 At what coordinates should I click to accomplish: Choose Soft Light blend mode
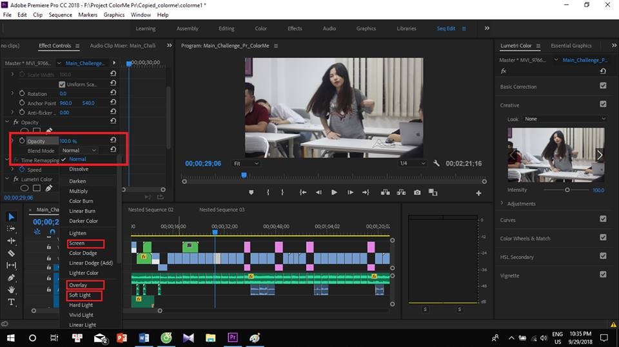(80, 295)
